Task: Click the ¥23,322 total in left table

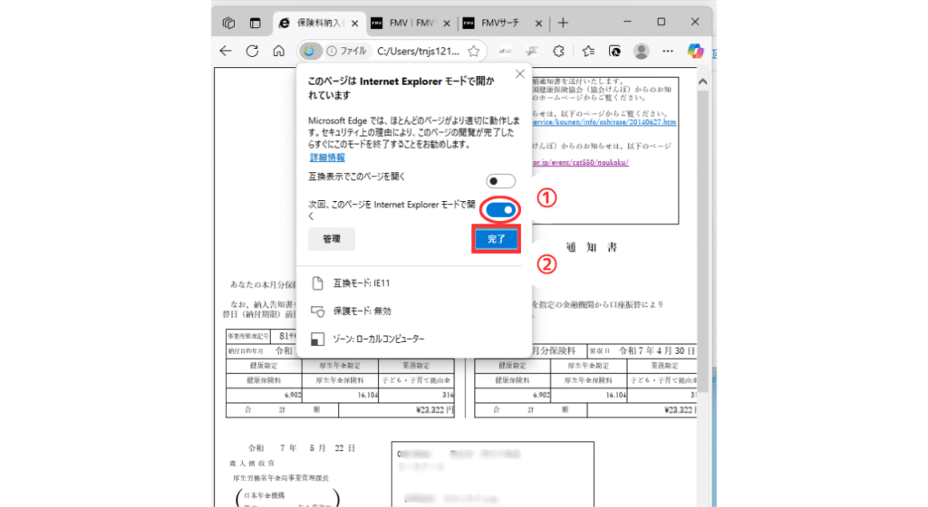Action: click(434, 409)
